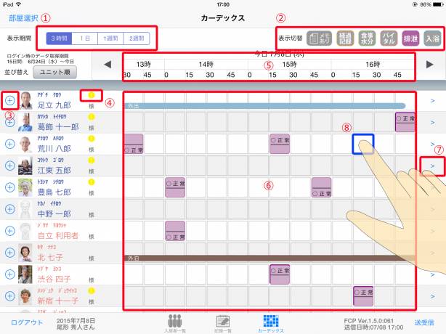Click plus icon beside 荒川 八郎
Screen dimensions: 446x334
tap(9, 144)
